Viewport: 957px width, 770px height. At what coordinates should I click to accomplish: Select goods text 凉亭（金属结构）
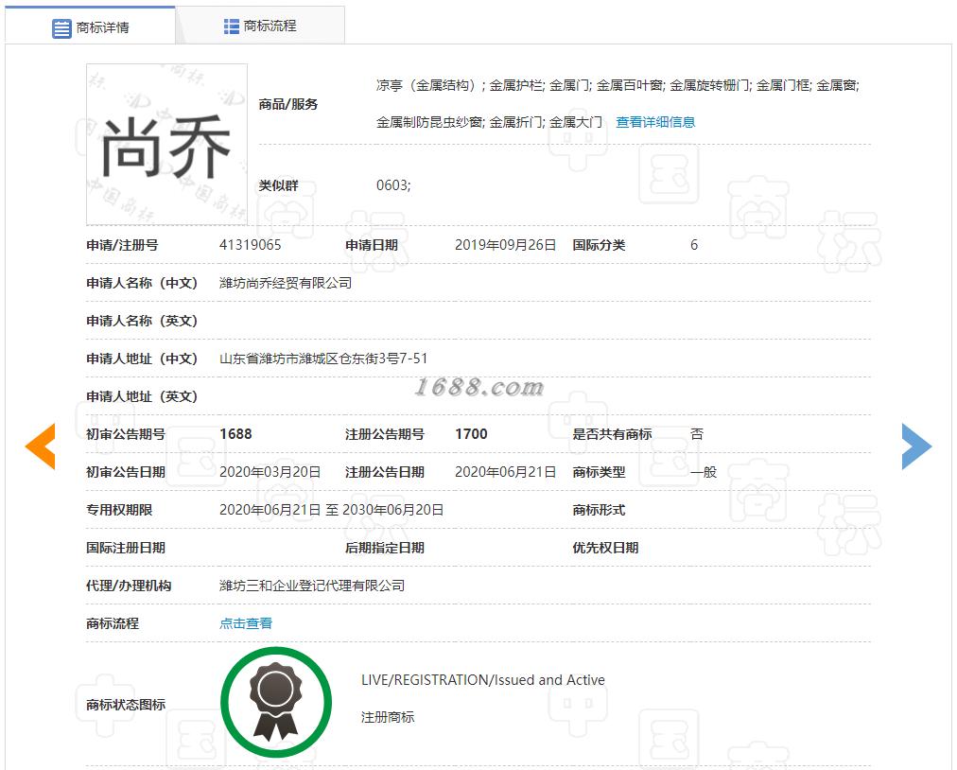tap(429, 85)
